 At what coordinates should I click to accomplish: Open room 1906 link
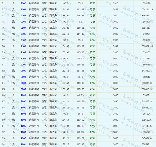23,132
